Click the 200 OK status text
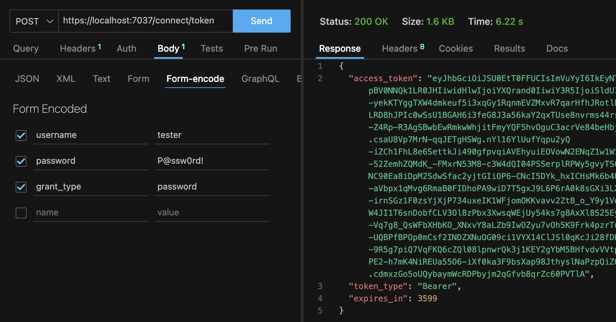The image size is (616, 322). pos(371,22)
